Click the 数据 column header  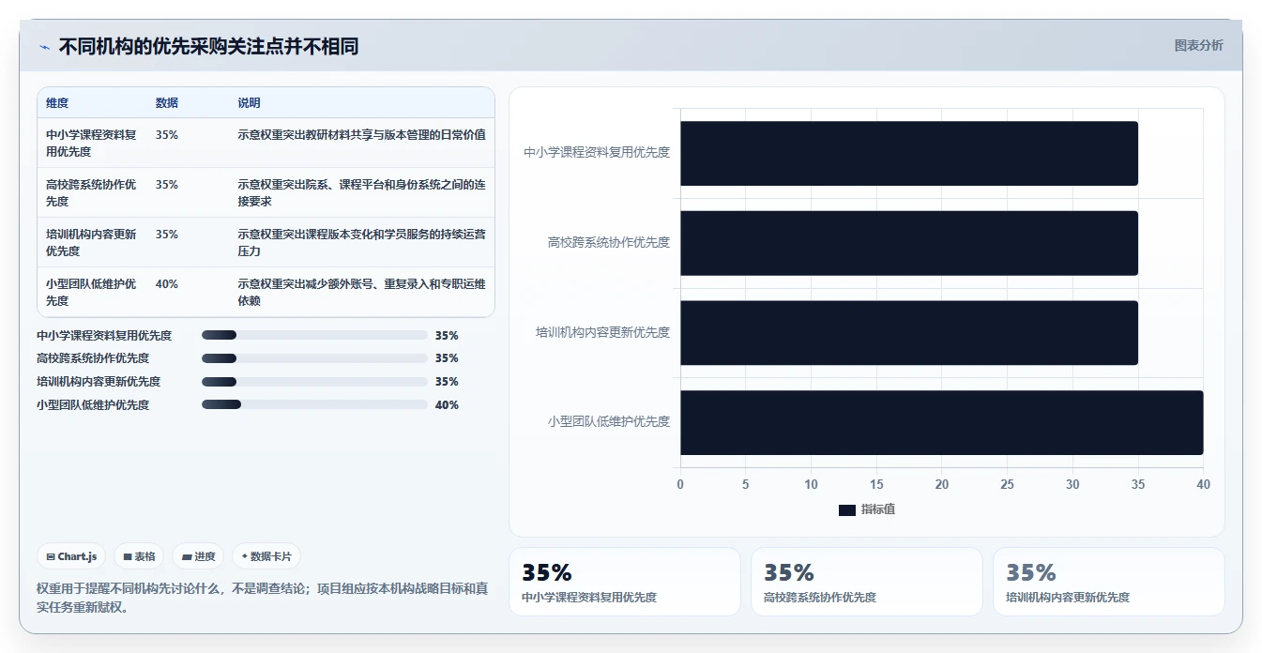coord(167,103)
